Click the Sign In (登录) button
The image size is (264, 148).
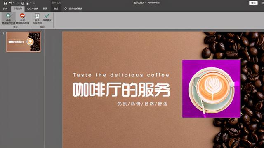(253, 3)
